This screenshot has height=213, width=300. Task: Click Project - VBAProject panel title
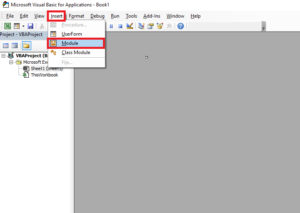[x=21, y=34]
